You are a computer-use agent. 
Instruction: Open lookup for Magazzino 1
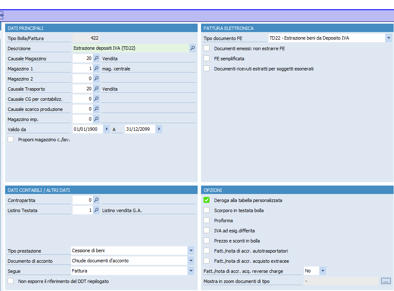[x=96, y=68]
